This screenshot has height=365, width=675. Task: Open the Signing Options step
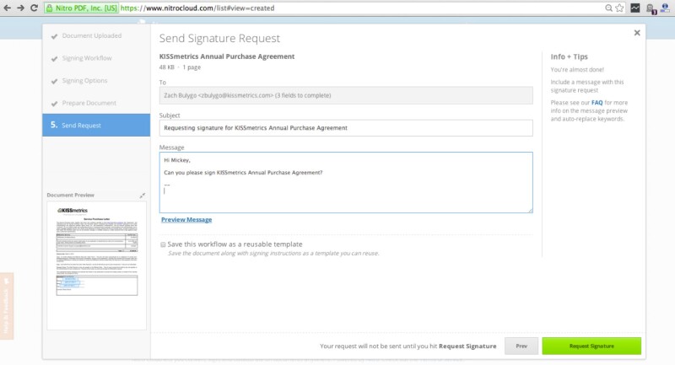[x=85, y=81]
